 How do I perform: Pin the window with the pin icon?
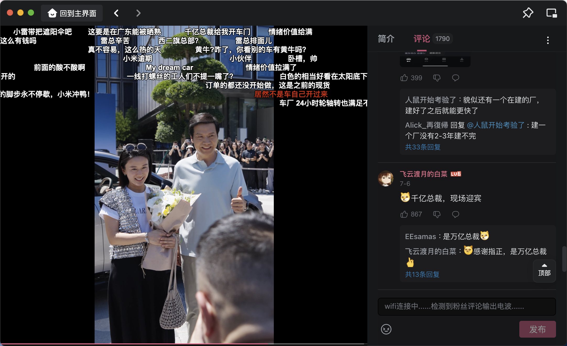pos(528,13)
